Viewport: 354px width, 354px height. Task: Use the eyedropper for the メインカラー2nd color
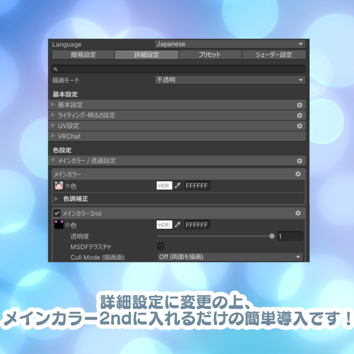pyautogui.click(x=178, y=225)
